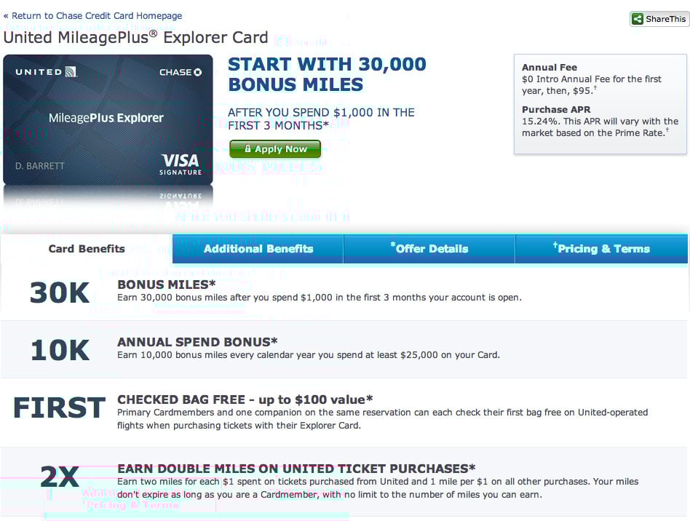Open the Offer Details tab

point(429,249)
